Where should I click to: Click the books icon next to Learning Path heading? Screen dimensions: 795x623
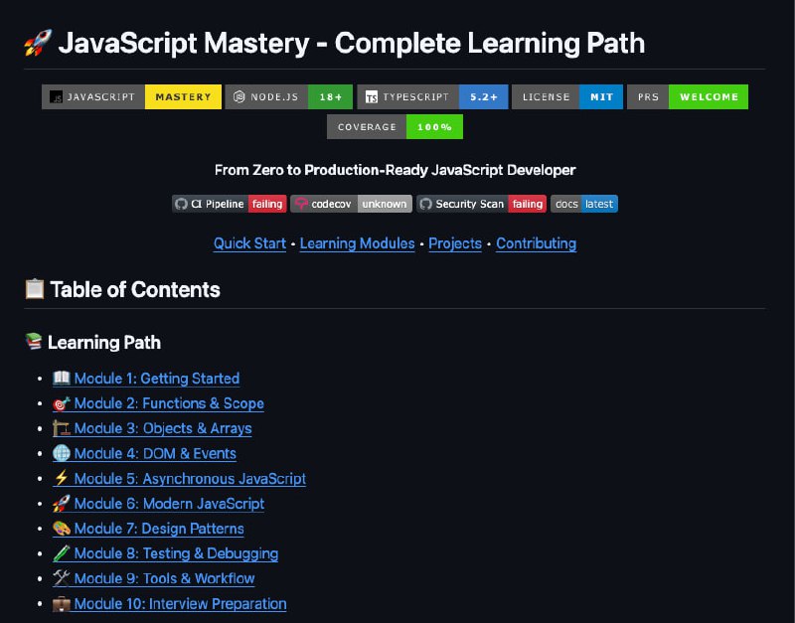tap(33, 342)
